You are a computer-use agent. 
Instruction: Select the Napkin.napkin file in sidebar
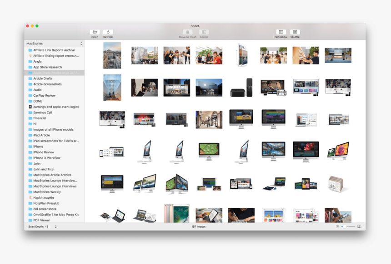[43, 198]
